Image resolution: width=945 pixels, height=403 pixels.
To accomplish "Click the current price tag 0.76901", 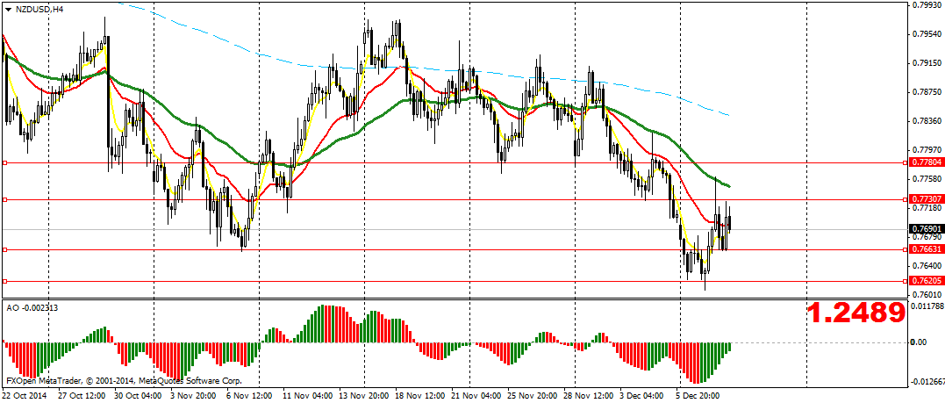I will click(926, 228).
